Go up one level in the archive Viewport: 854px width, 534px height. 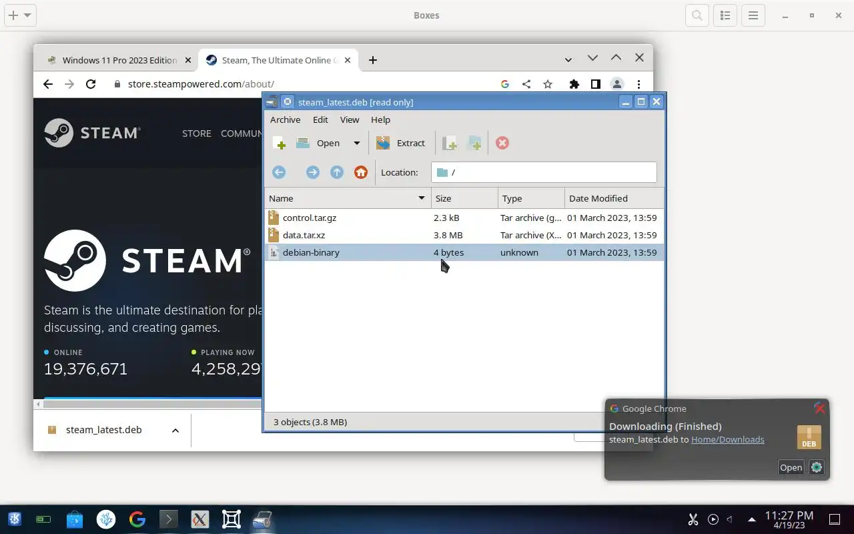(337, 172)
